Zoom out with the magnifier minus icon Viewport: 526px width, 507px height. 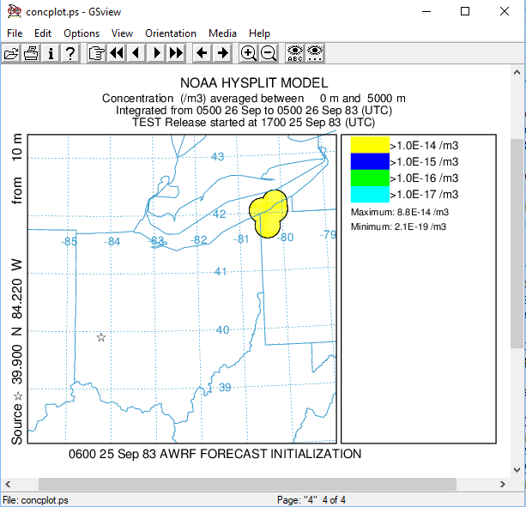tap(269, 53)
